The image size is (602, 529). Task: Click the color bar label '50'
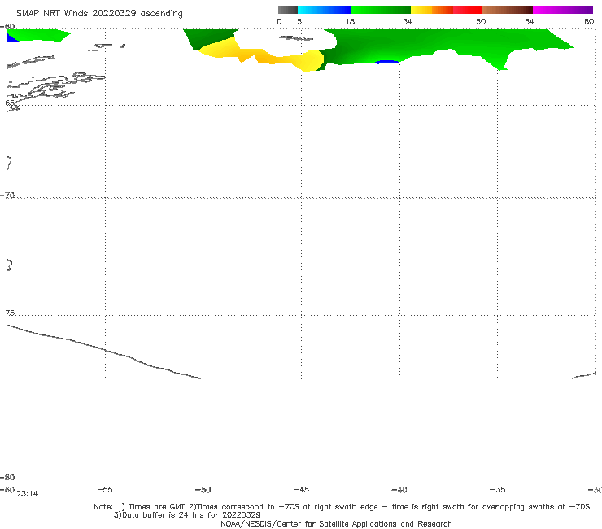click(481, 21)
